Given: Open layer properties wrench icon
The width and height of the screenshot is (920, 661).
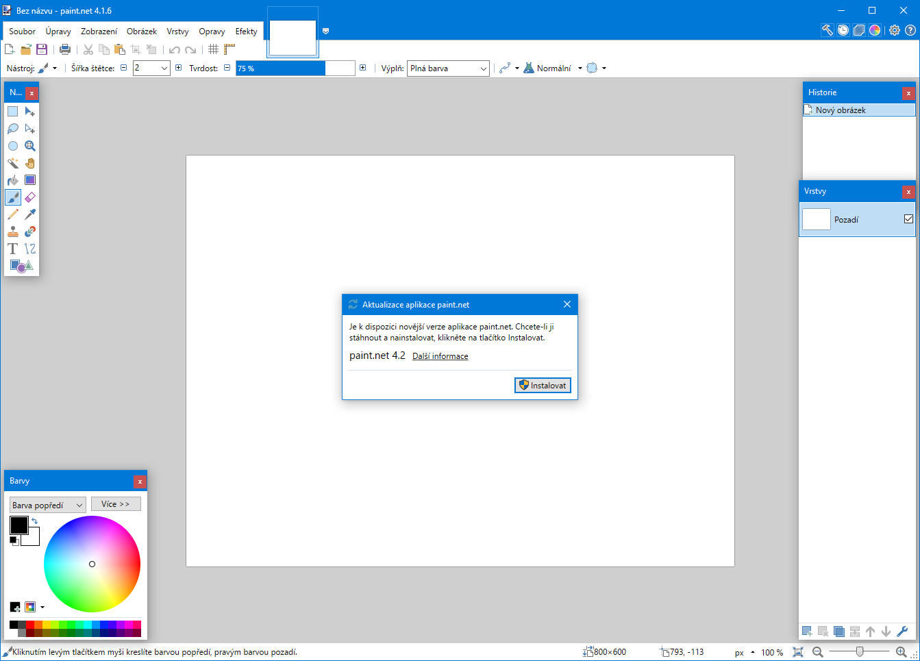Looking at the screenshot, I should [902, 632].
